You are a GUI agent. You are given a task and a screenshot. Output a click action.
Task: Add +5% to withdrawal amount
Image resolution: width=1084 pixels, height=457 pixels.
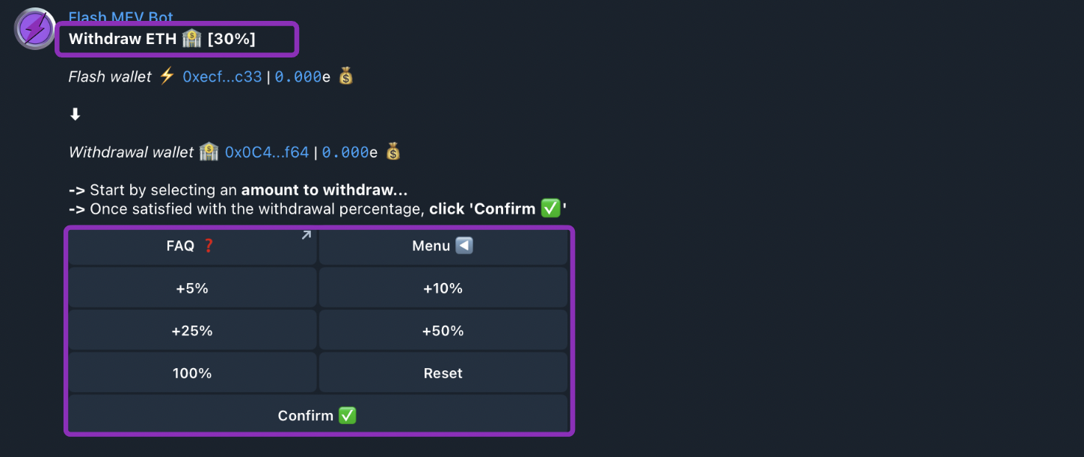192,288
